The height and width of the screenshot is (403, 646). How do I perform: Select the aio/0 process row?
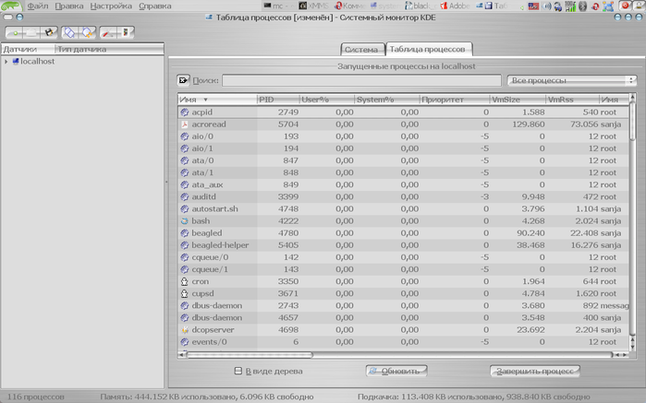click(x=404, y=136)
